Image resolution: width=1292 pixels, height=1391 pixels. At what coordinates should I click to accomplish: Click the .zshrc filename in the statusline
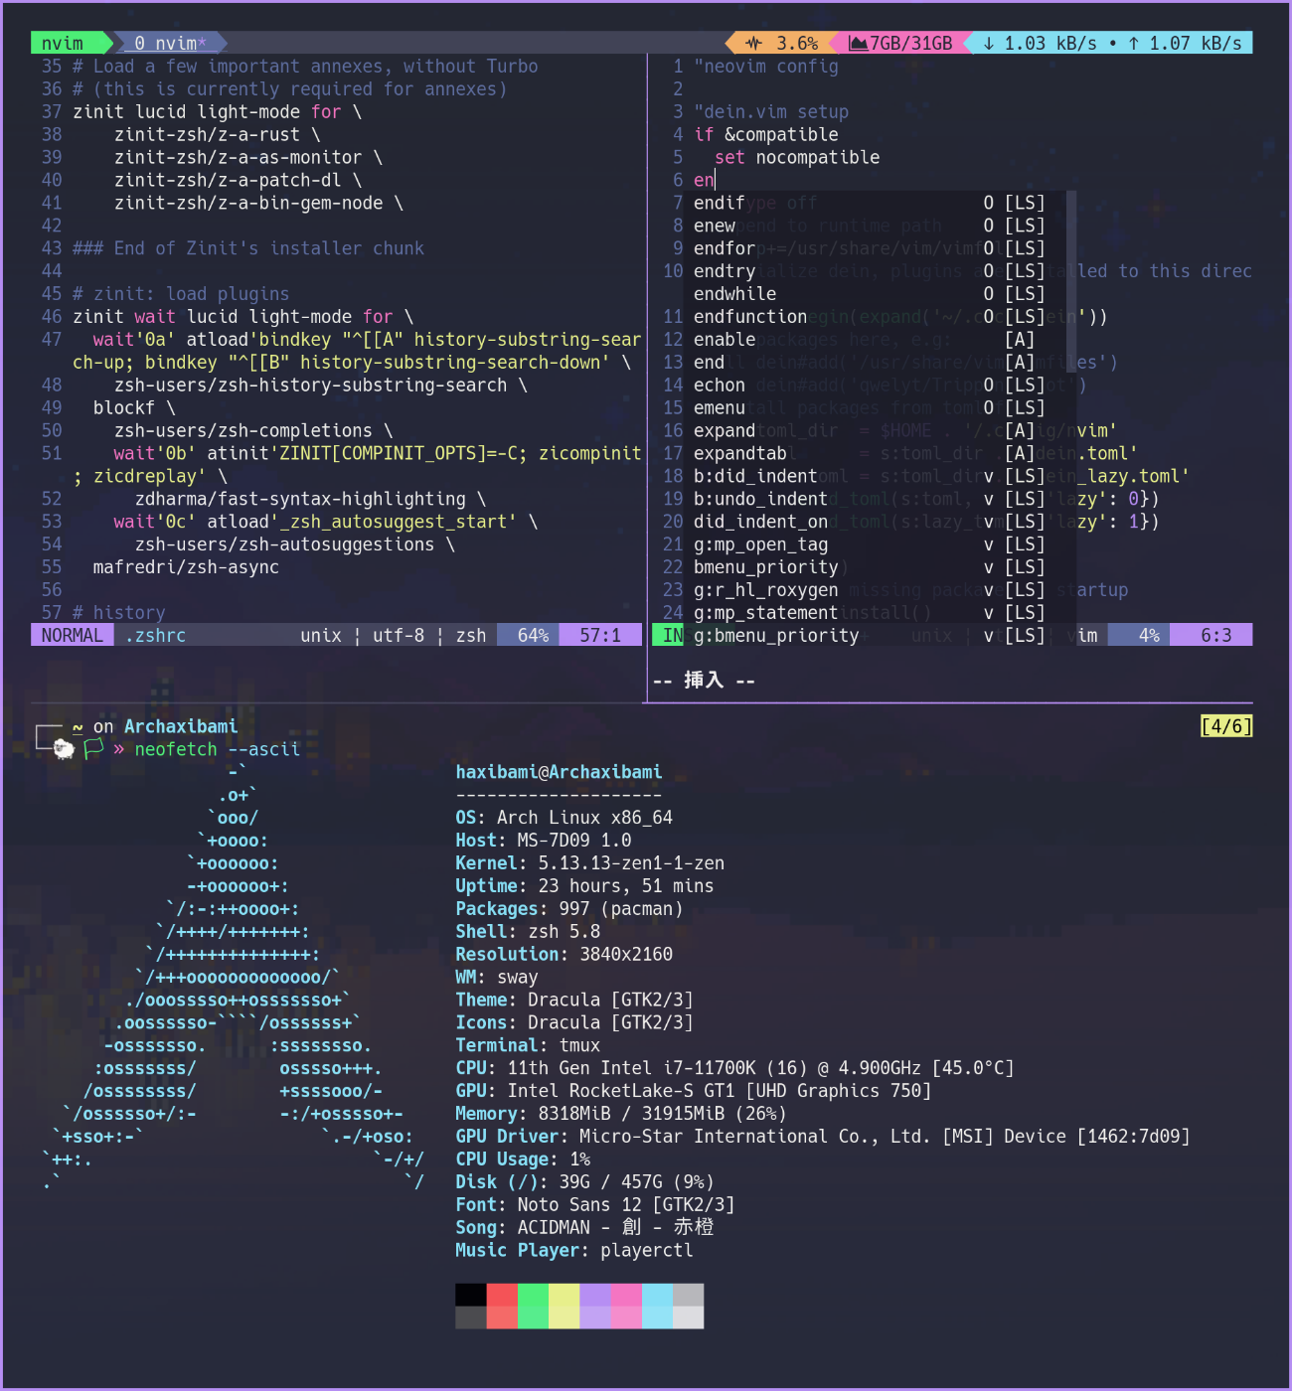155,636
